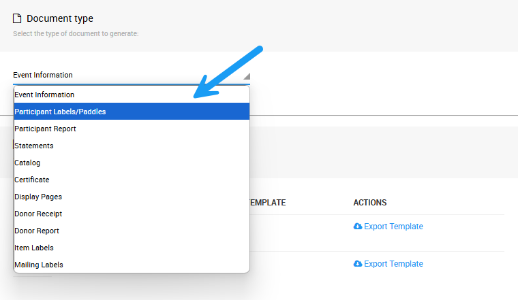Pick Participant Report in the dropdown list

(x=45, y=129)
